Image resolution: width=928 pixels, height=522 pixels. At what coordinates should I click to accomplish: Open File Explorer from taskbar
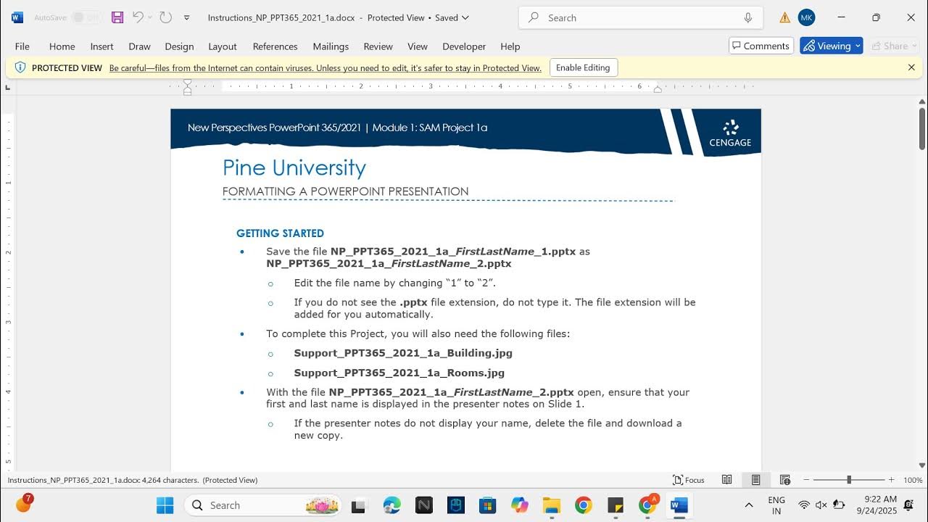[x=552, y=505]
